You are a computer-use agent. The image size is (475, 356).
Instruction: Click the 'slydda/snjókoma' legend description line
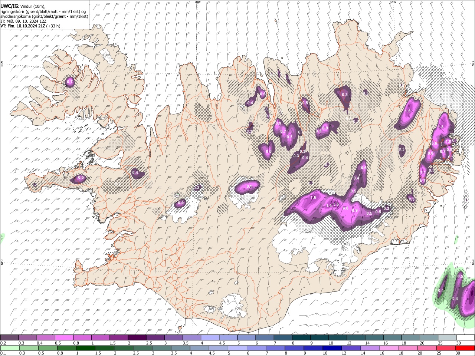point(44,16)
